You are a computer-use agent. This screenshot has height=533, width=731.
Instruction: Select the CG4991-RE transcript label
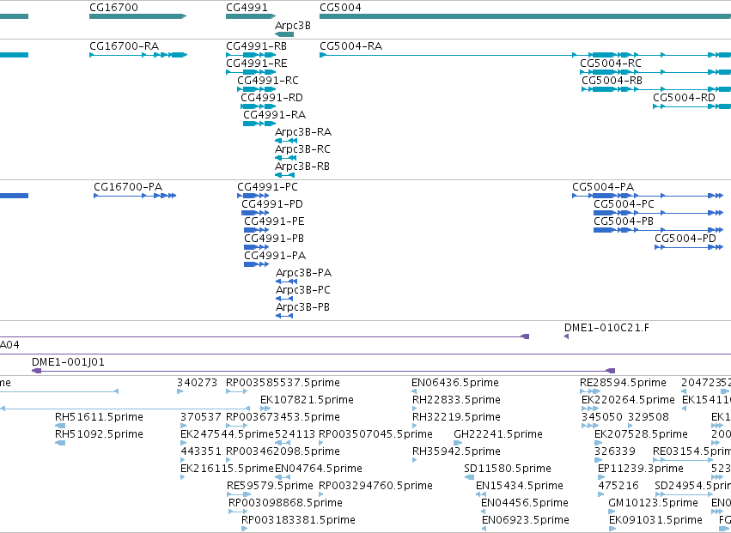point(257,64)
